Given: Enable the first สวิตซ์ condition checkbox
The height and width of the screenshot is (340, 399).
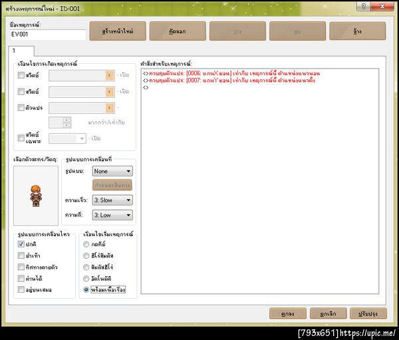Looking at the screenshot, I should (21, 75).
